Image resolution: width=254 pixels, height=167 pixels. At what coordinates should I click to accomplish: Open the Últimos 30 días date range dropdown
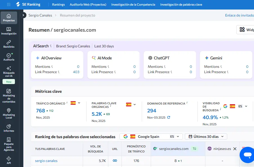click(206, 136)
